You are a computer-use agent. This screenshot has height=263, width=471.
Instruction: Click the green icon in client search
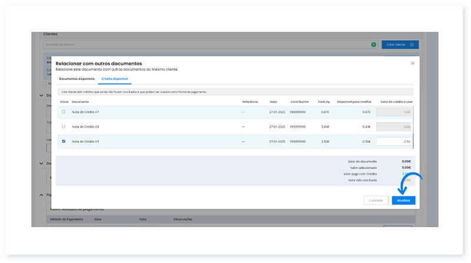click(373, 45)
